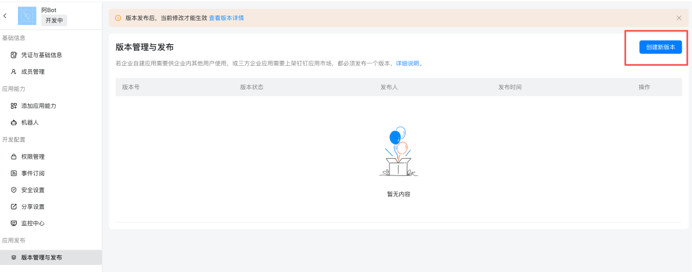This screenshot has height=272, width=692.
Task: Click the 基础信息 section label
Action: coord(13,38)
